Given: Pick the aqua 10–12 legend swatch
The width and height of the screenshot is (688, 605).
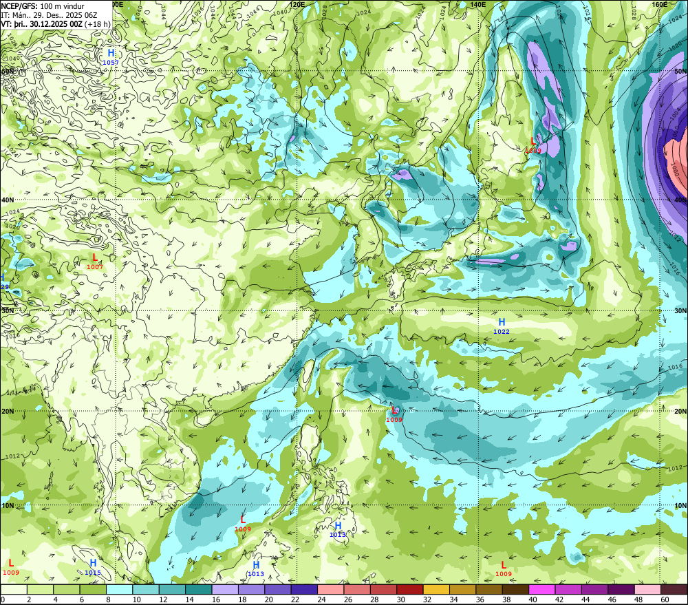Looking at the screenshot, I should [x=146, y=589].
